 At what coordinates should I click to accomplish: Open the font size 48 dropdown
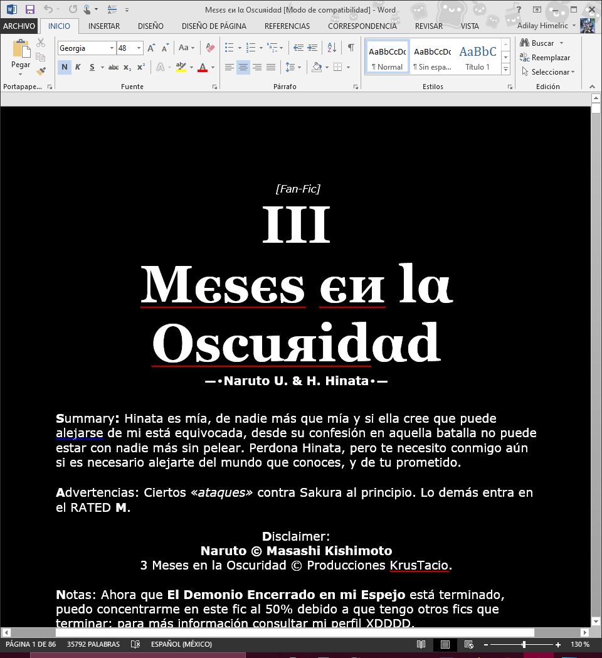pyautogui.click(x=139, y=48)
